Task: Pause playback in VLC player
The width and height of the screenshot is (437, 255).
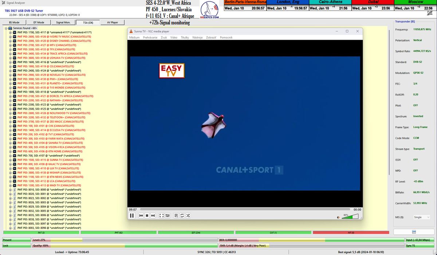Action: 132,216
